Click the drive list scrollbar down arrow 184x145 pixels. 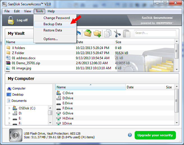[177, 123]
